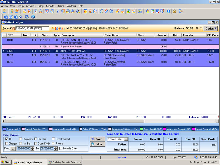Click the patient icon with red checkmark
Image resolution: width=220 pixels, height=165 pixels.
17,11
